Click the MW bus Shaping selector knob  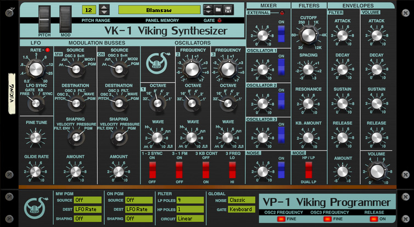[76, 137]
